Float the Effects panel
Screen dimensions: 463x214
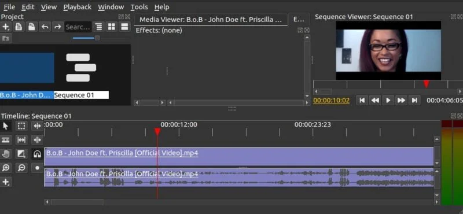point(300,30)
